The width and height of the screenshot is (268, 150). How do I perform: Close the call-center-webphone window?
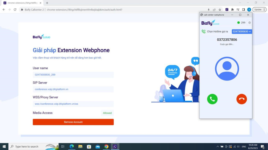pyautogui.click(x=248, y=15)
